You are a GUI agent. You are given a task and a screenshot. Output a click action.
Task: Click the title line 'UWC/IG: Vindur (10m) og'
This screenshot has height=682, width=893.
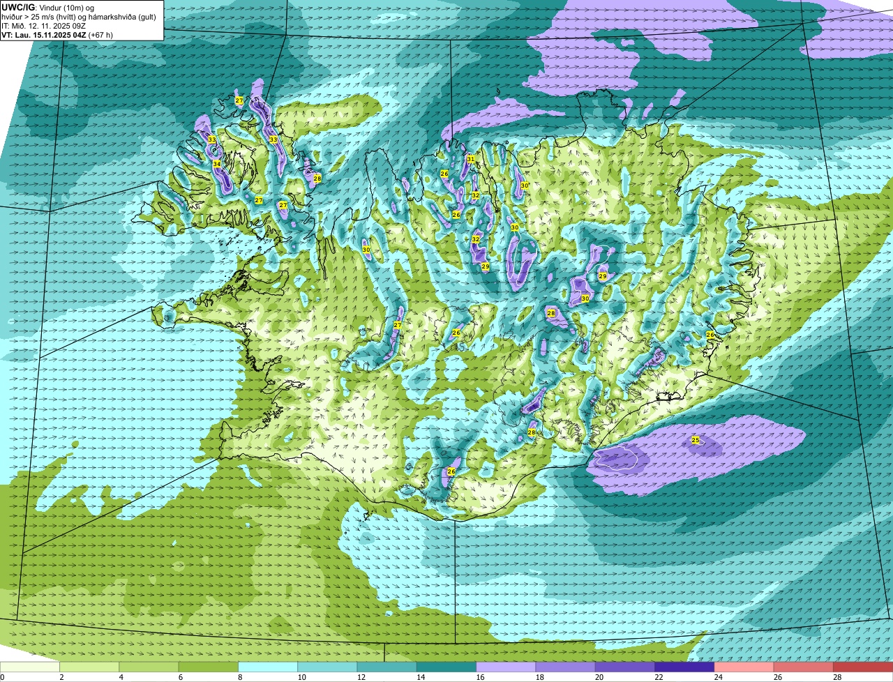pos(47,7)
